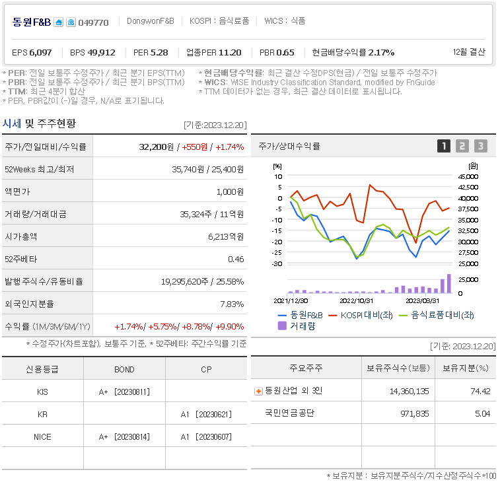Switch to chart tab 3
This screenshot has width=500, height=482.
[481, 146]
